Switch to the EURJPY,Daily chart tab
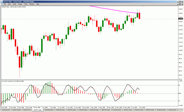The height and width of the screenshot is (112, 184). [16, 110]
